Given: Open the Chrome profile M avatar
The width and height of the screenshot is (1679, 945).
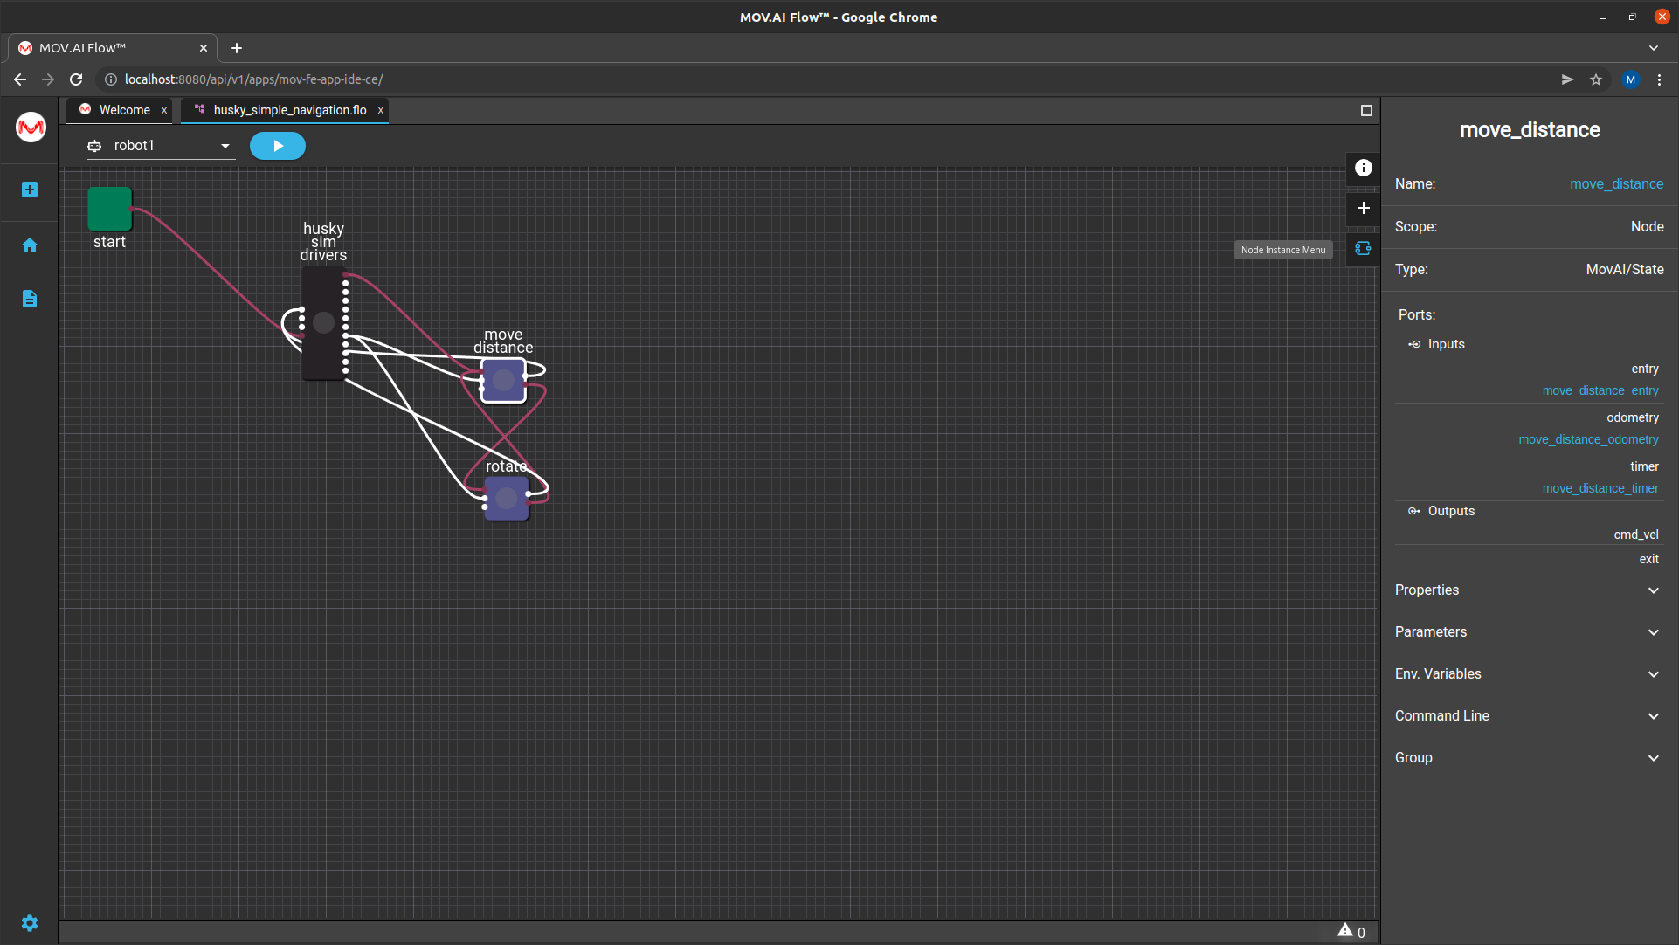Looking at the screenshot, I should [1630, 79].
